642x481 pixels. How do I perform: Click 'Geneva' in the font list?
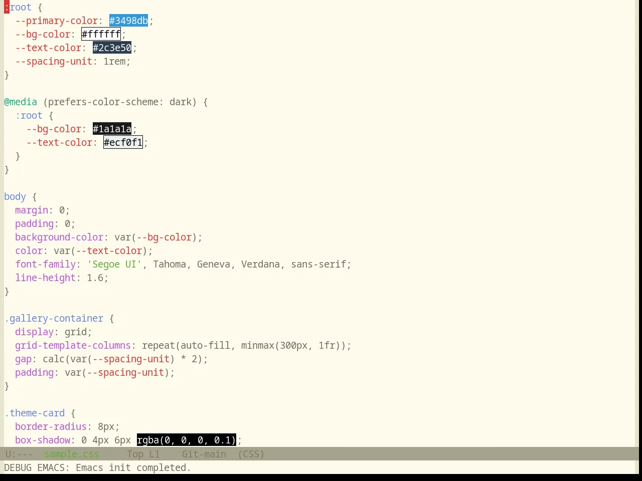coord(214,264)
